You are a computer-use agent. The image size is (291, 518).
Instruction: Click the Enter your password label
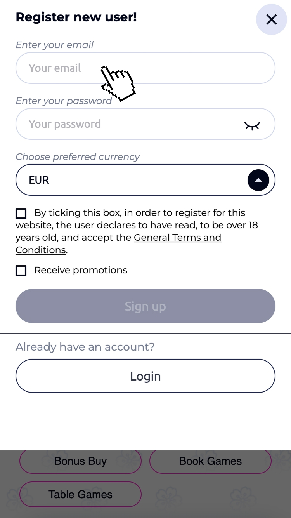point(64,101)
